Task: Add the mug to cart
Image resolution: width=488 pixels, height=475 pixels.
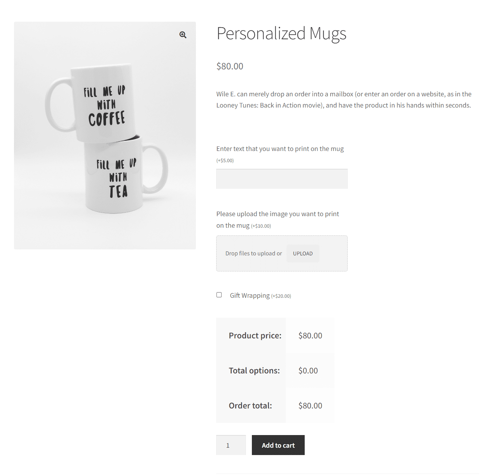Action: [x=278, y=445]
